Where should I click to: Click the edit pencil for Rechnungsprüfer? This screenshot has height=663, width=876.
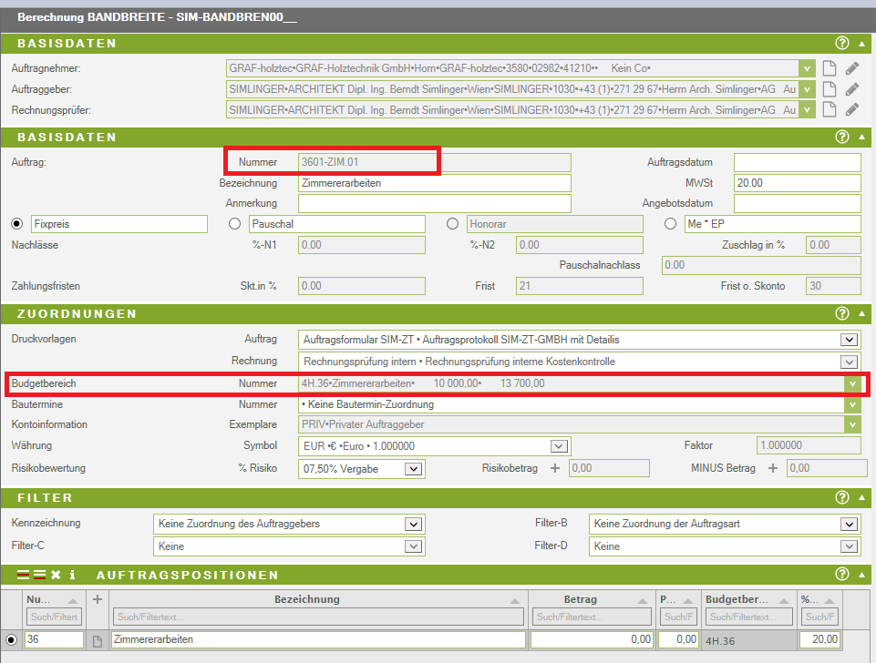[x=851, y=110]
